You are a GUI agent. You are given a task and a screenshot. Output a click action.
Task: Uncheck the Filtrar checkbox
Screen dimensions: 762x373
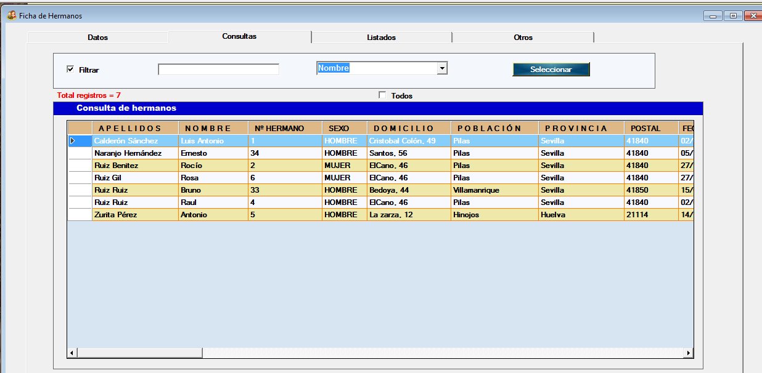point(70,70)
